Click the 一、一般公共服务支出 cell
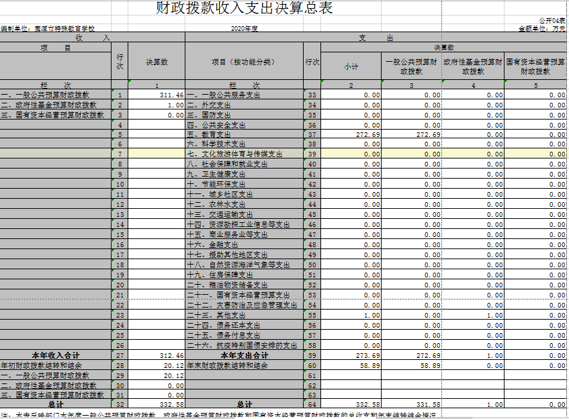569x419 pixels. (245, 95)
